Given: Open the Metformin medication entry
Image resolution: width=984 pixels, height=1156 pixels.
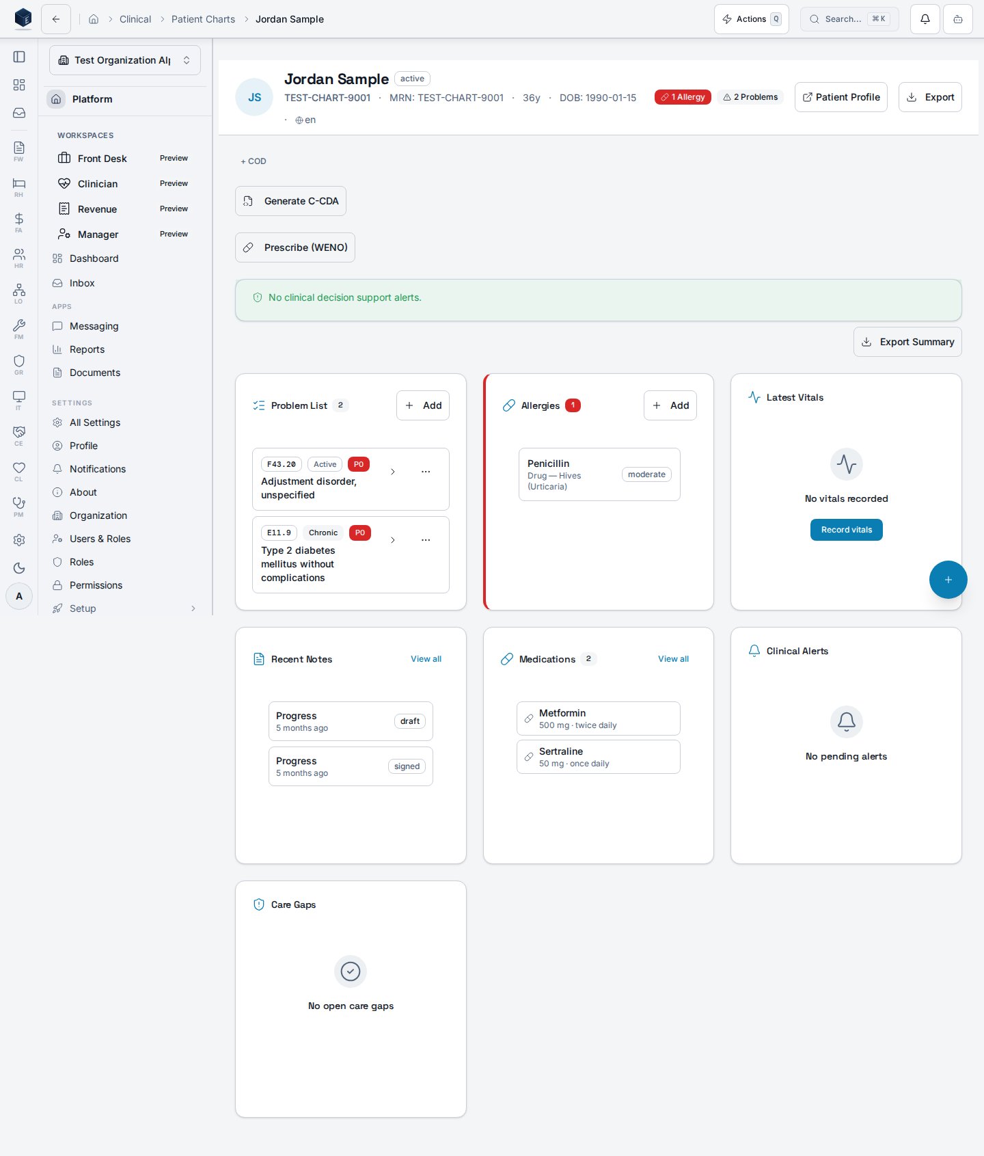Looking at the screenshot, I should coord(599,718).
